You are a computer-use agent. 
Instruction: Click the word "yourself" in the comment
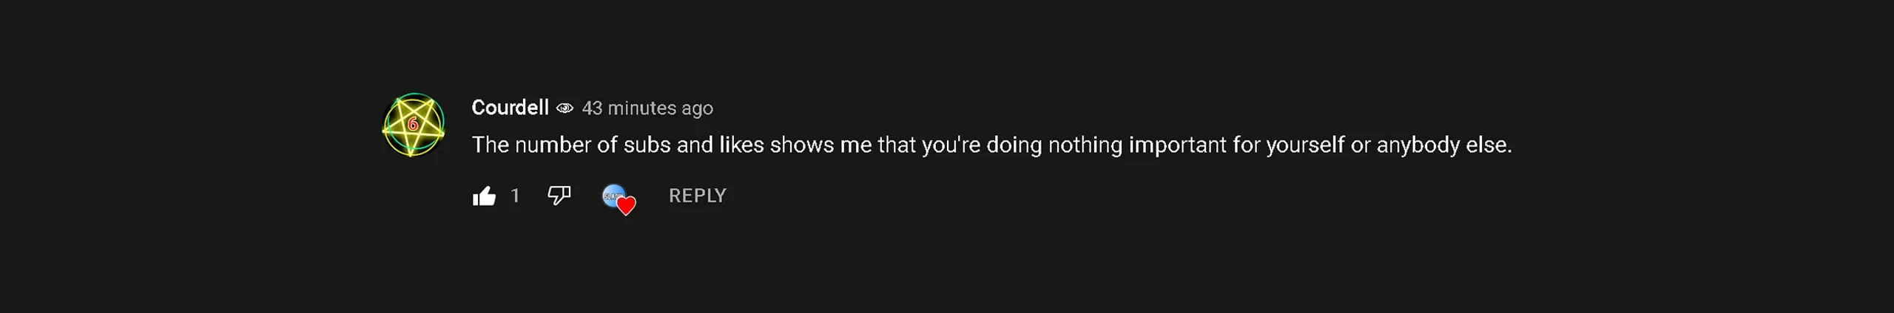(1305, 145)
